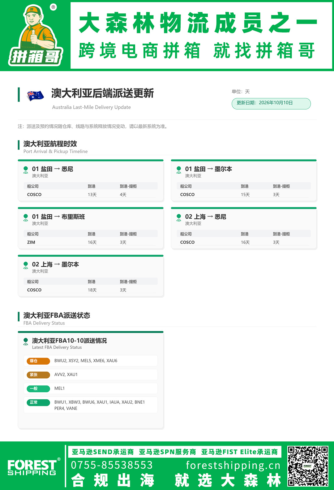Click card title 02 上海 → 墨尔本
The height and width of the screenshot is (490, 334).
55,264
